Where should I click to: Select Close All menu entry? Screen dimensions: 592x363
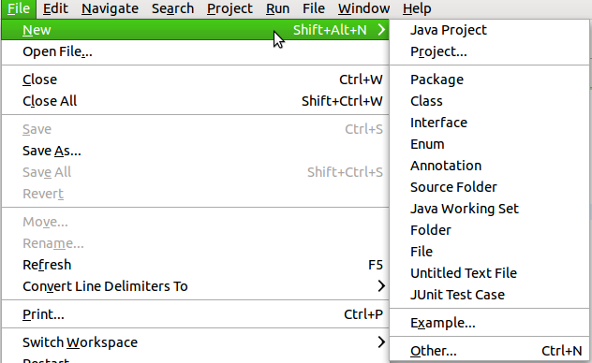pos(195,101)
